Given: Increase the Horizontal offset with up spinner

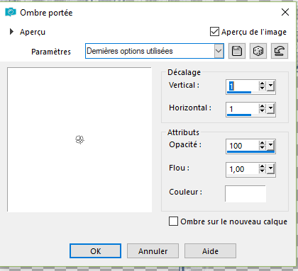Looking at the screenshot, I should 262,106.
